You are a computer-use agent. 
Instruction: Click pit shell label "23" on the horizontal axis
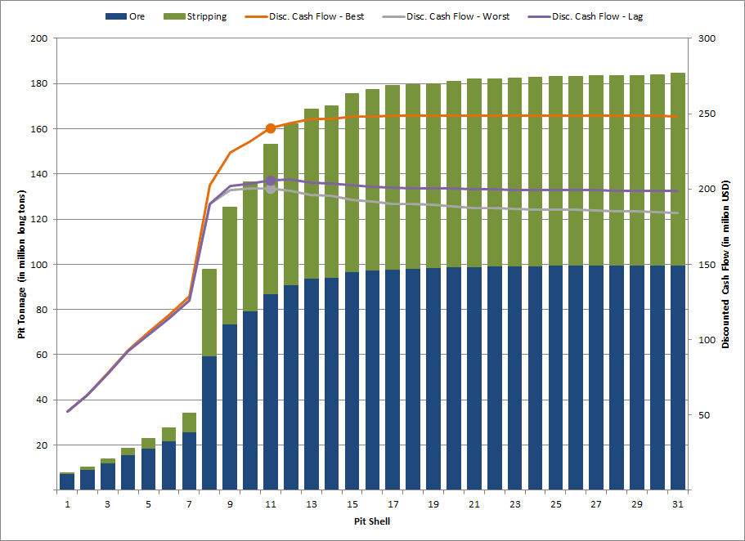click(x=515, y=504)
